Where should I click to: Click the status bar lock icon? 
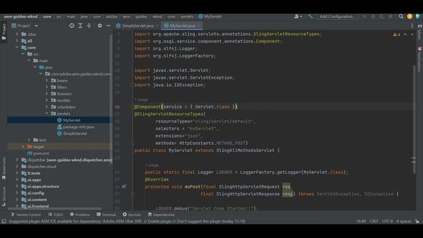click(x=417, y=221)
